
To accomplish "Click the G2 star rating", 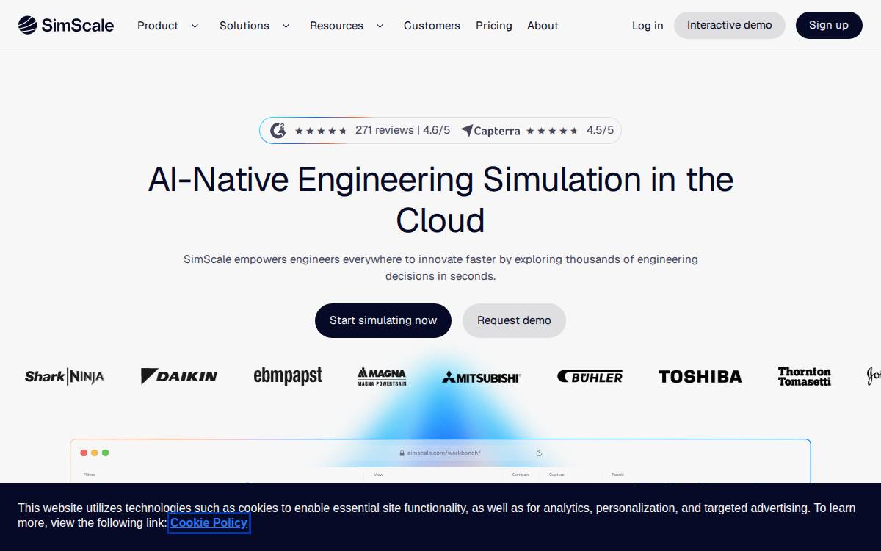I will 321,131.
